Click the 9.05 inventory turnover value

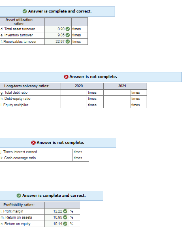(61, 35)
